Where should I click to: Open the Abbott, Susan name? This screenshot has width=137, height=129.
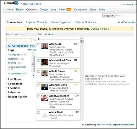tap(57, 71)
